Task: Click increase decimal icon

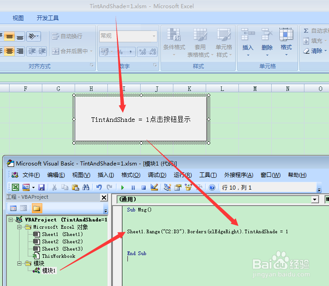Action: coord(143,51)
